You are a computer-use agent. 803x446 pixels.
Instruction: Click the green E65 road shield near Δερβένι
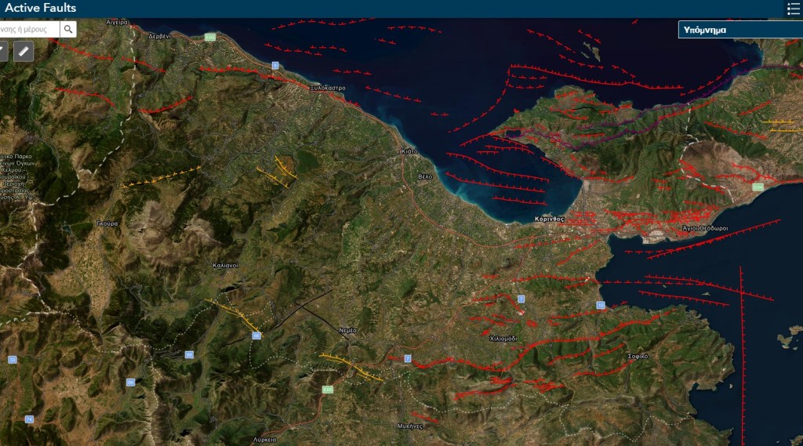click(x=209, y=37)
